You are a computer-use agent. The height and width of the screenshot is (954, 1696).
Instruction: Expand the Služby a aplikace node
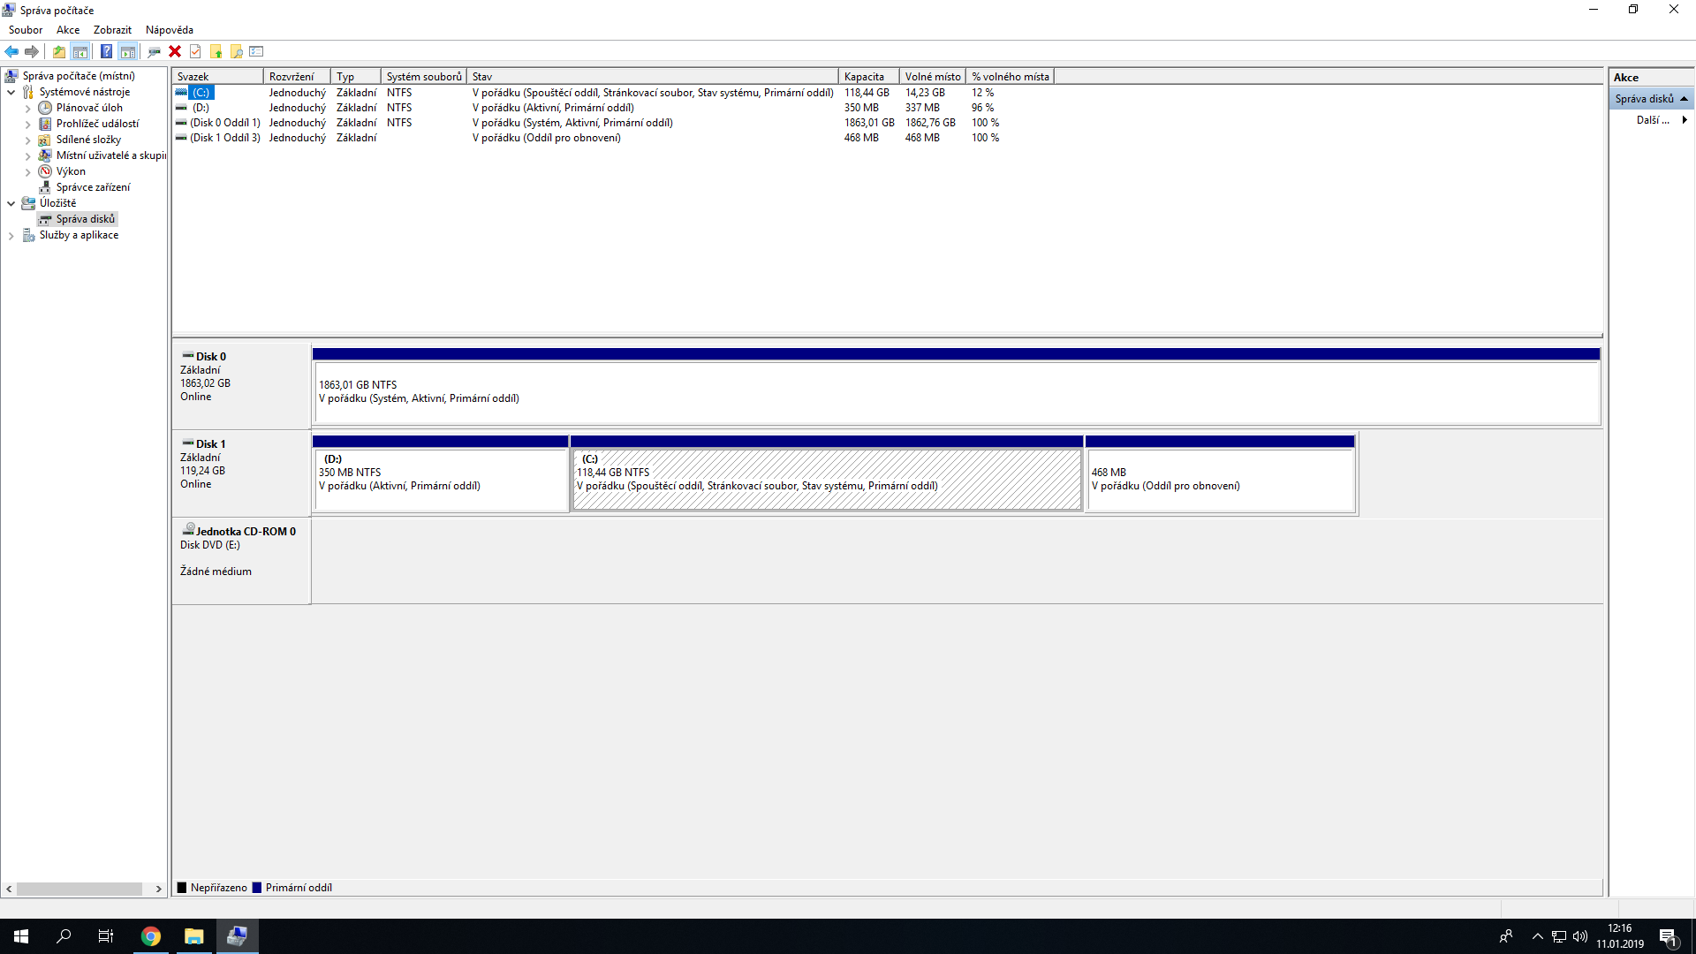pos(11,236)
